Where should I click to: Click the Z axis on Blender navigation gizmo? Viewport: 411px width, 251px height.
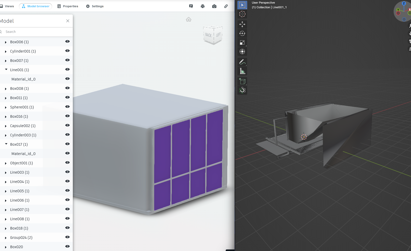pos(404,3)
